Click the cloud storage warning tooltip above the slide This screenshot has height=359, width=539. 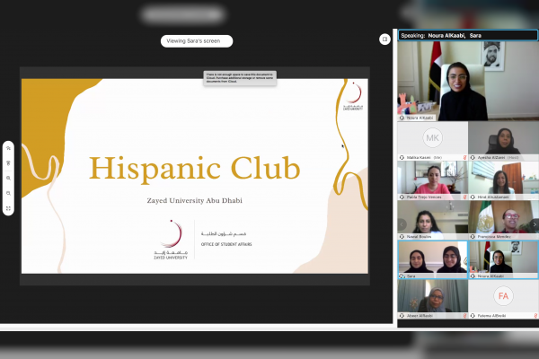[240, 78]
